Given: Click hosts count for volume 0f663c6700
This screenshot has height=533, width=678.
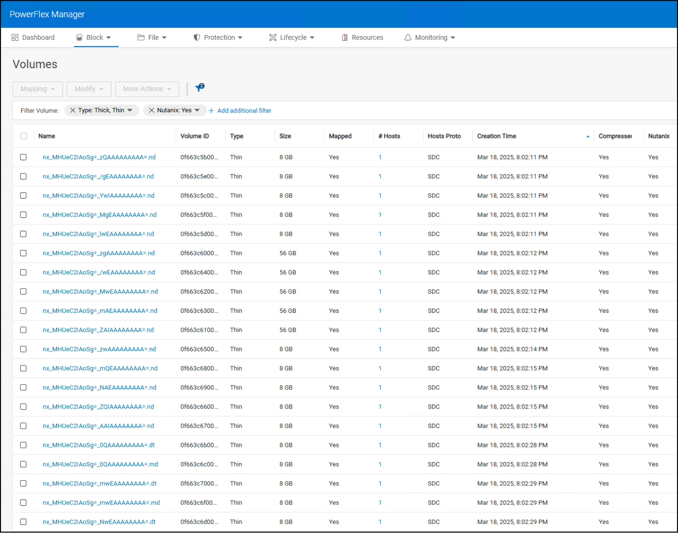Looking at the screenshot, I should (x=380, y=426).
